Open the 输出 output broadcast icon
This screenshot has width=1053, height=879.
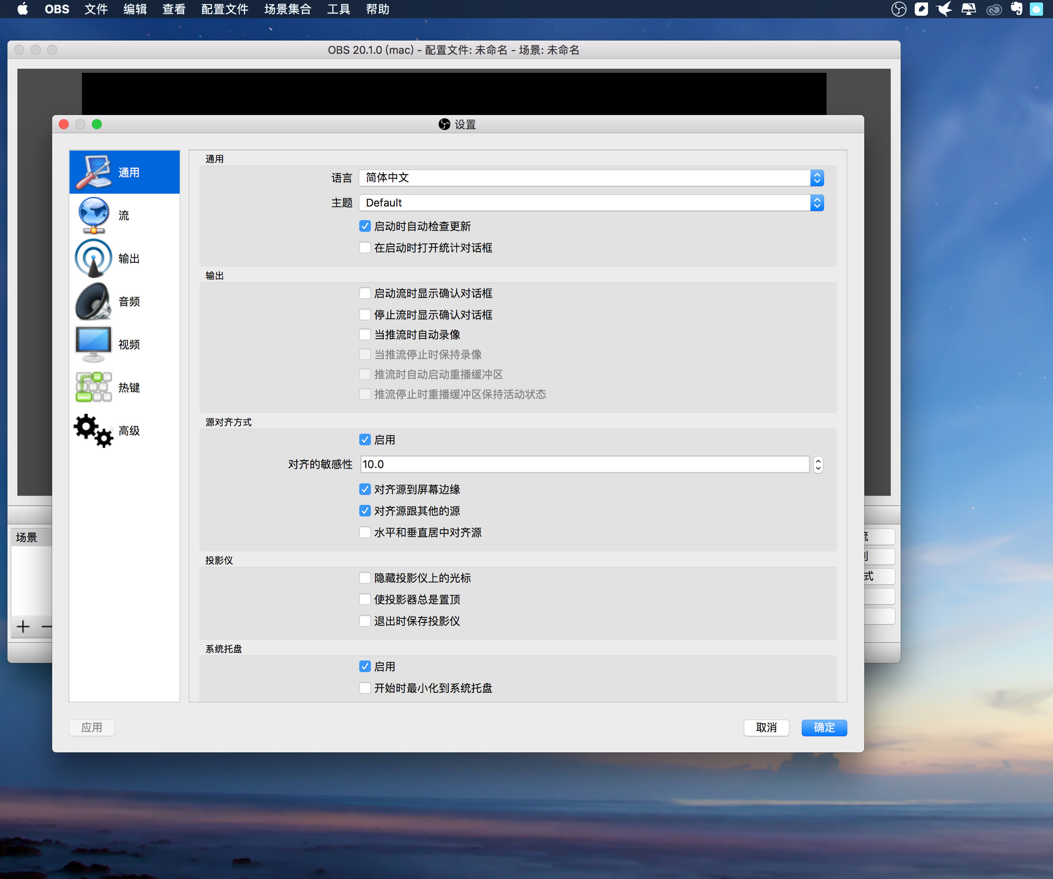[x=94, y=258]
